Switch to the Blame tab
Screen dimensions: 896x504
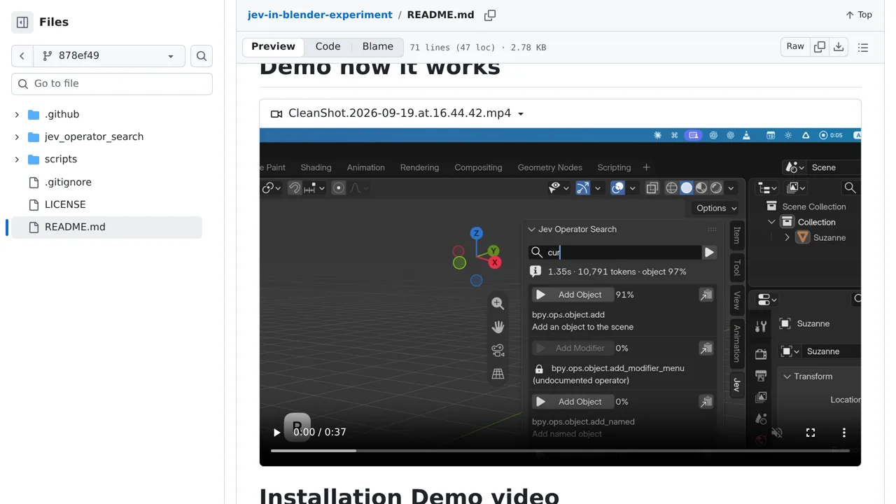click(378, 46)
